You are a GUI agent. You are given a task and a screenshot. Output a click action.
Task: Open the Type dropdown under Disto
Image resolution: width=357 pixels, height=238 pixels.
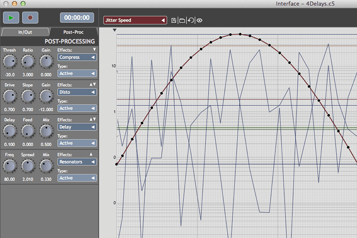[x=77, y=108]
